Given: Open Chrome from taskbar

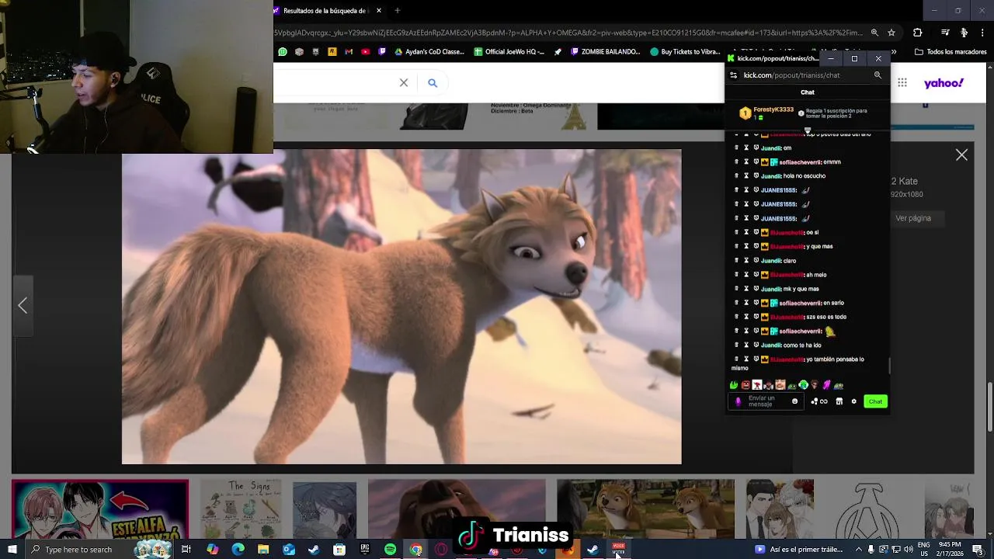Looking at the screenshot, I should point(415,550).
